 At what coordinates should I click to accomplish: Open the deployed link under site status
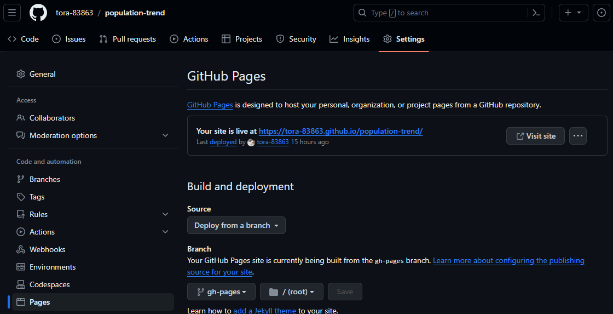click(x=223, y=142)
